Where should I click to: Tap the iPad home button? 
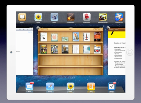[x=130, y=52]
